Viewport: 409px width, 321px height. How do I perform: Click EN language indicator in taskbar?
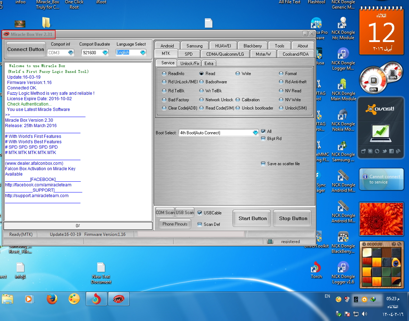click(327, 296)
